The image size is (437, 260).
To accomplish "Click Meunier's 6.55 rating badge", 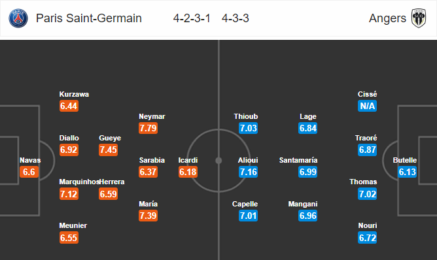I will tap(69, 238).
